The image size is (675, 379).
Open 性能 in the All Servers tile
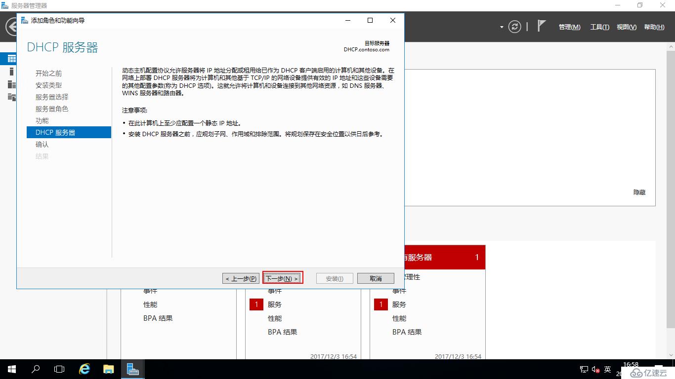click(399, 318)
